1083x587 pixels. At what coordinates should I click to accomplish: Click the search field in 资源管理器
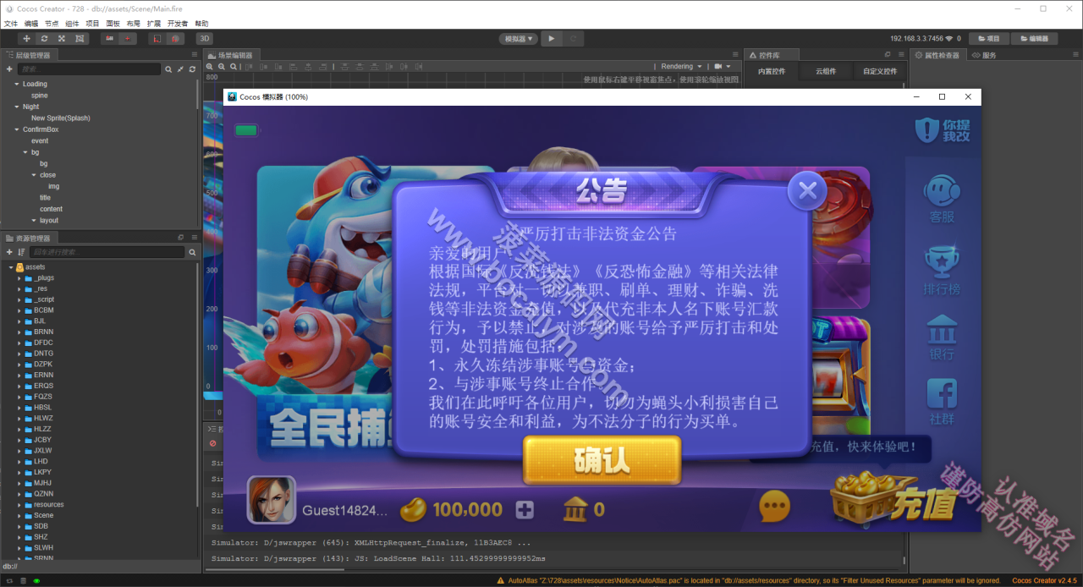point(107,252)
